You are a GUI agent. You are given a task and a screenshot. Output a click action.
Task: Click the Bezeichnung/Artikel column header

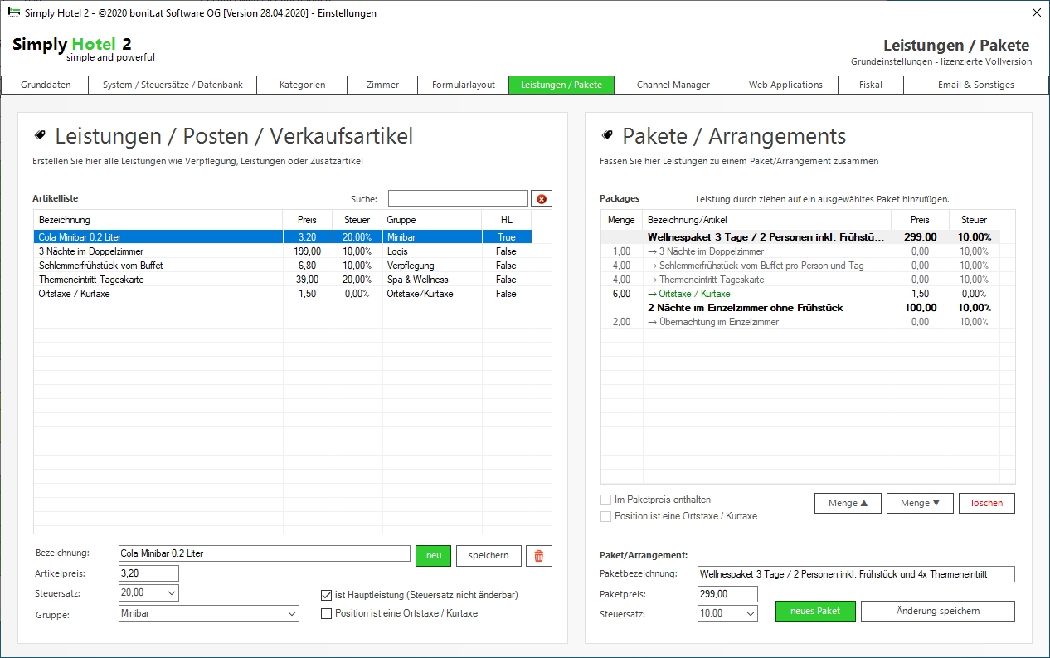767,220
